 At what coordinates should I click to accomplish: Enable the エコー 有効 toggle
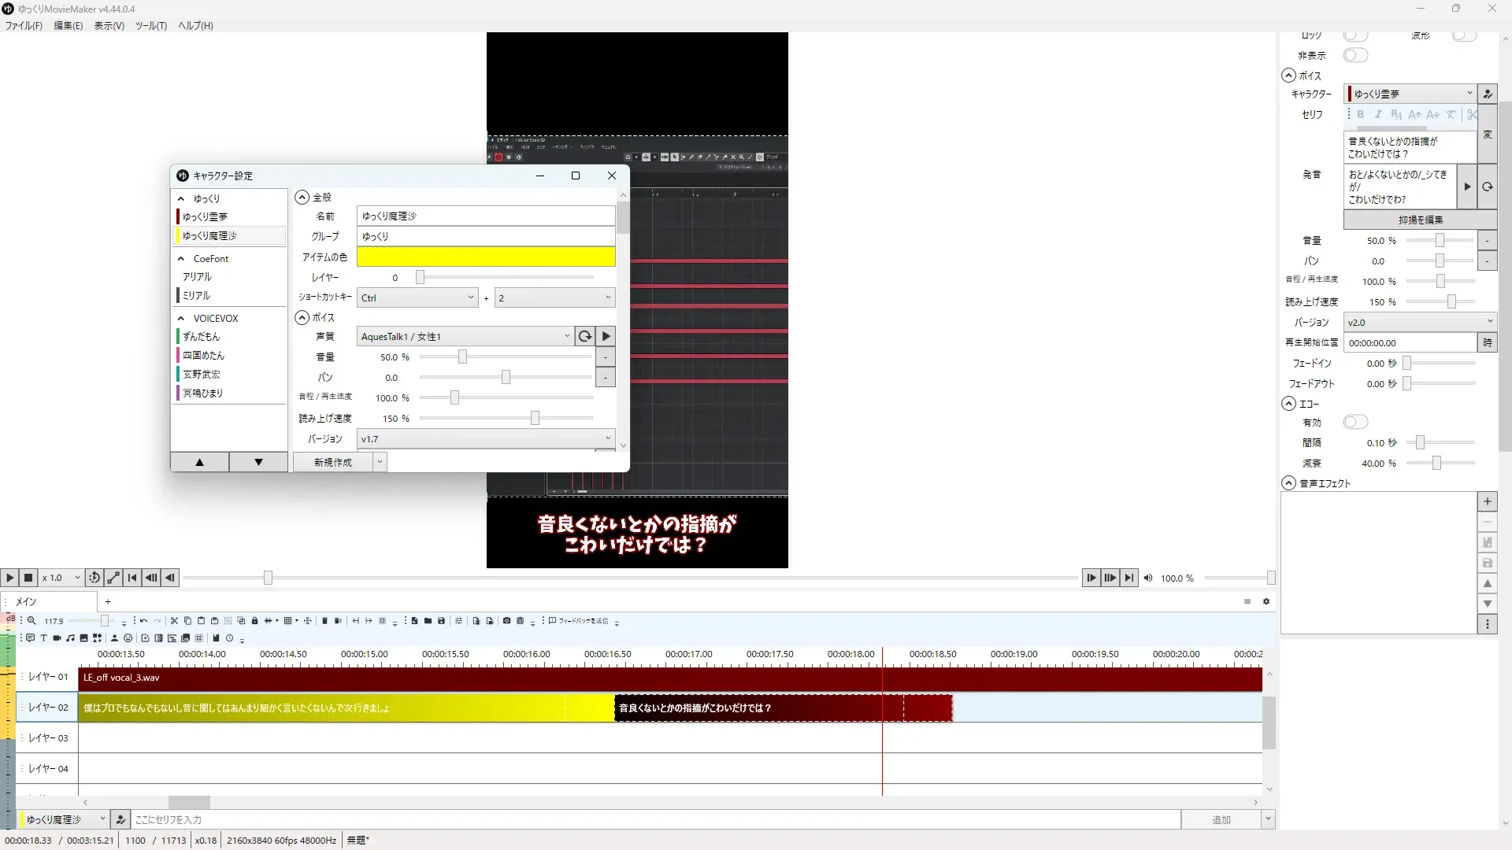pos(1355,423)
